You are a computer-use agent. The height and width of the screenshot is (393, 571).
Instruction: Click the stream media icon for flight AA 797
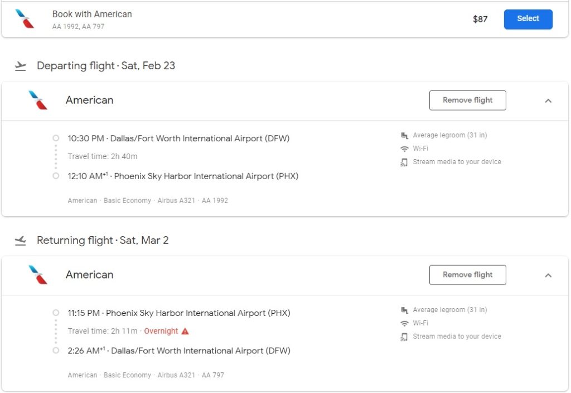[x=404, y=337]
